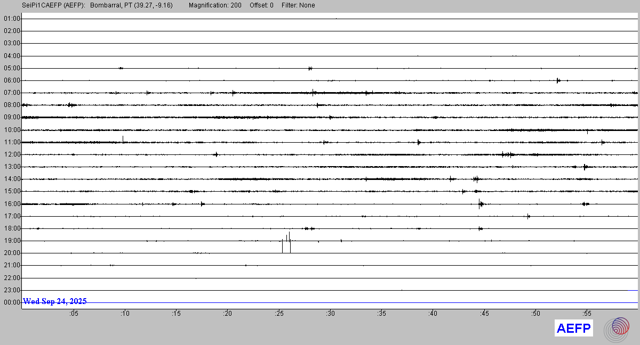Select the 11:00 hour label
The height and width of the screenshot is (345, 640).
coord(12,142)
